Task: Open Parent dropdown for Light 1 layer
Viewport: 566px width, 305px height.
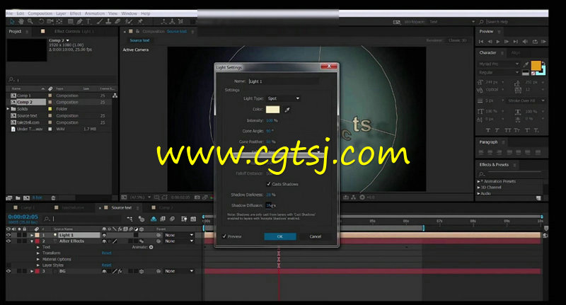Action: coord(179,235)
